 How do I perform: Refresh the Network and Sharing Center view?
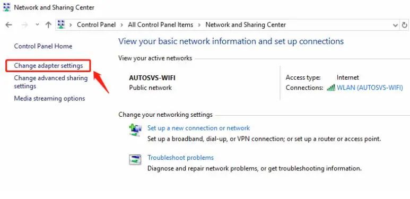pyautogui.click(x=405, y=25)
